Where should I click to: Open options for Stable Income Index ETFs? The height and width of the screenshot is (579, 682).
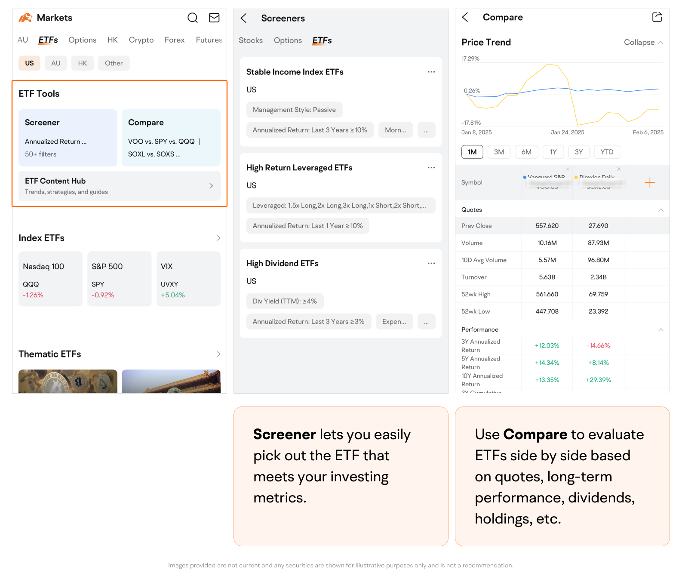point(431,72)
